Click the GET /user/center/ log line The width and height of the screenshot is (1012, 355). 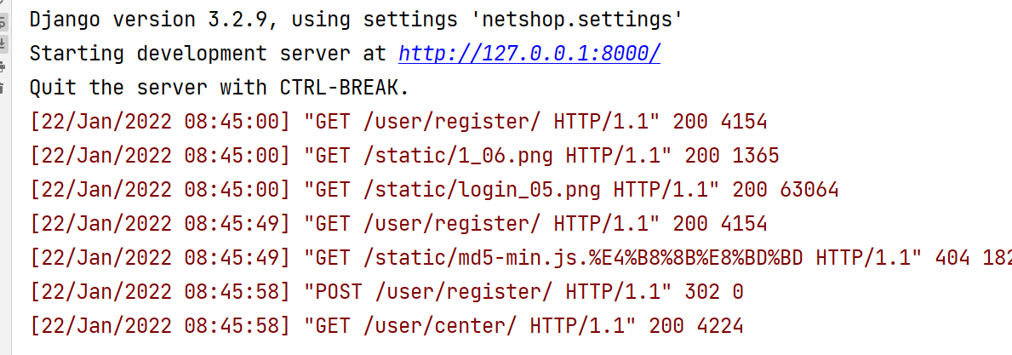(x=386, y=325)
